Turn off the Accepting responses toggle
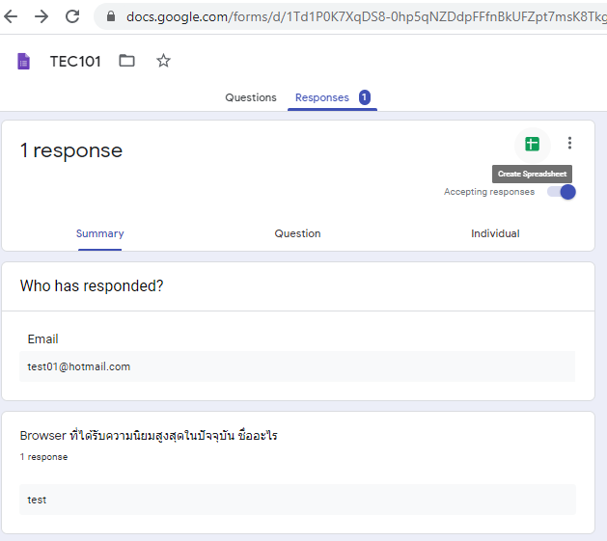The height and width of the screenshot is (541, 607). (x=562, y=192)
